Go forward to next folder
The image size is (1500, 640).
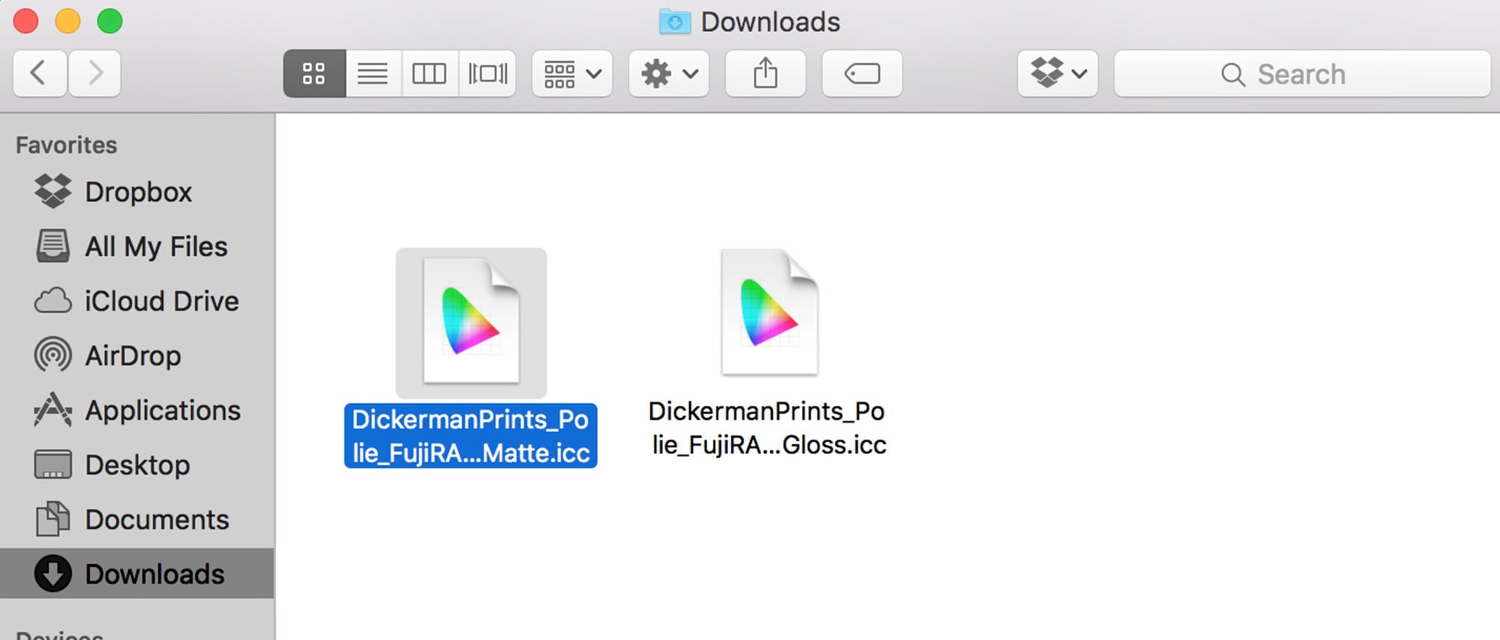(x=95, y=74)
